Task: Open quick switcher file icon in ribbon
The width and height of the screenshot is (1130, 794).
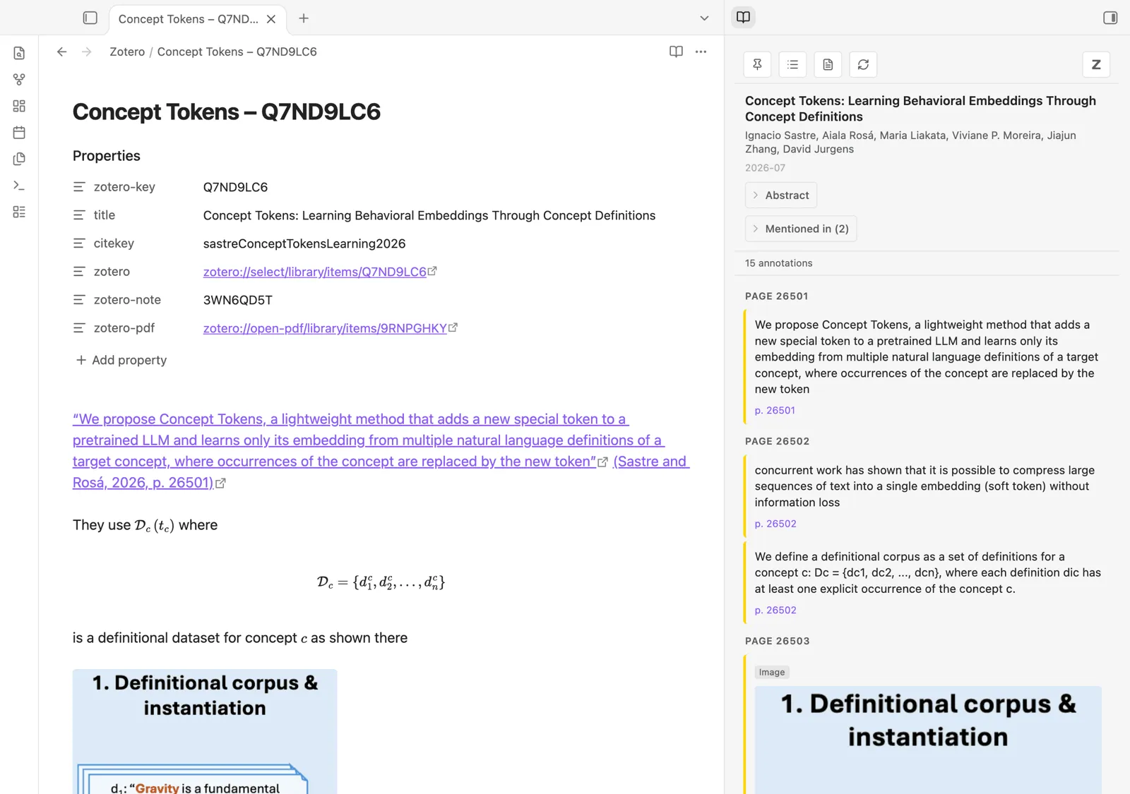Action: pos(19,53)
